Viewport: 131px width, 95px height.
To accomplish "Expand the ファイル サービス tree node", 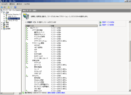I will tap(4, 21).
